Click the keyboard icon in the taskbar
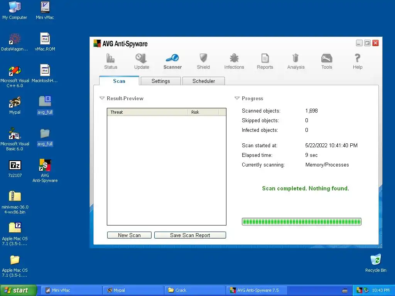 pos(345,291)
